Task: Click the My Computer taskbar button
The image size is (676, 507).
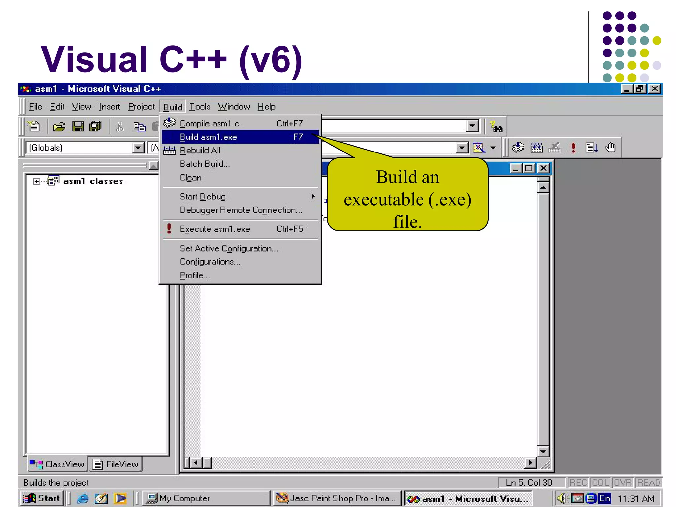Action: click(x=206, y=498)
